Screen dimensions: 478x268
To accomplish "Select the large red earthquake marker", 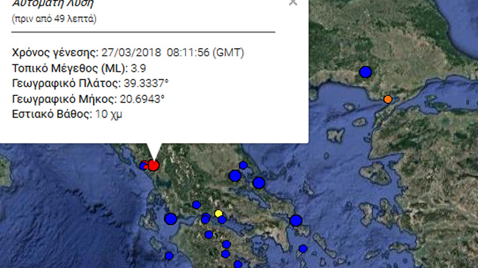I will tap(154, 165).
